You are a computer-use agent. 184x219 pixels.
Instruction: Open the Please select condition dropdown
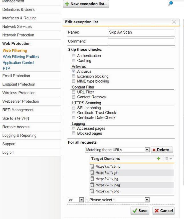tap(117, 200)
